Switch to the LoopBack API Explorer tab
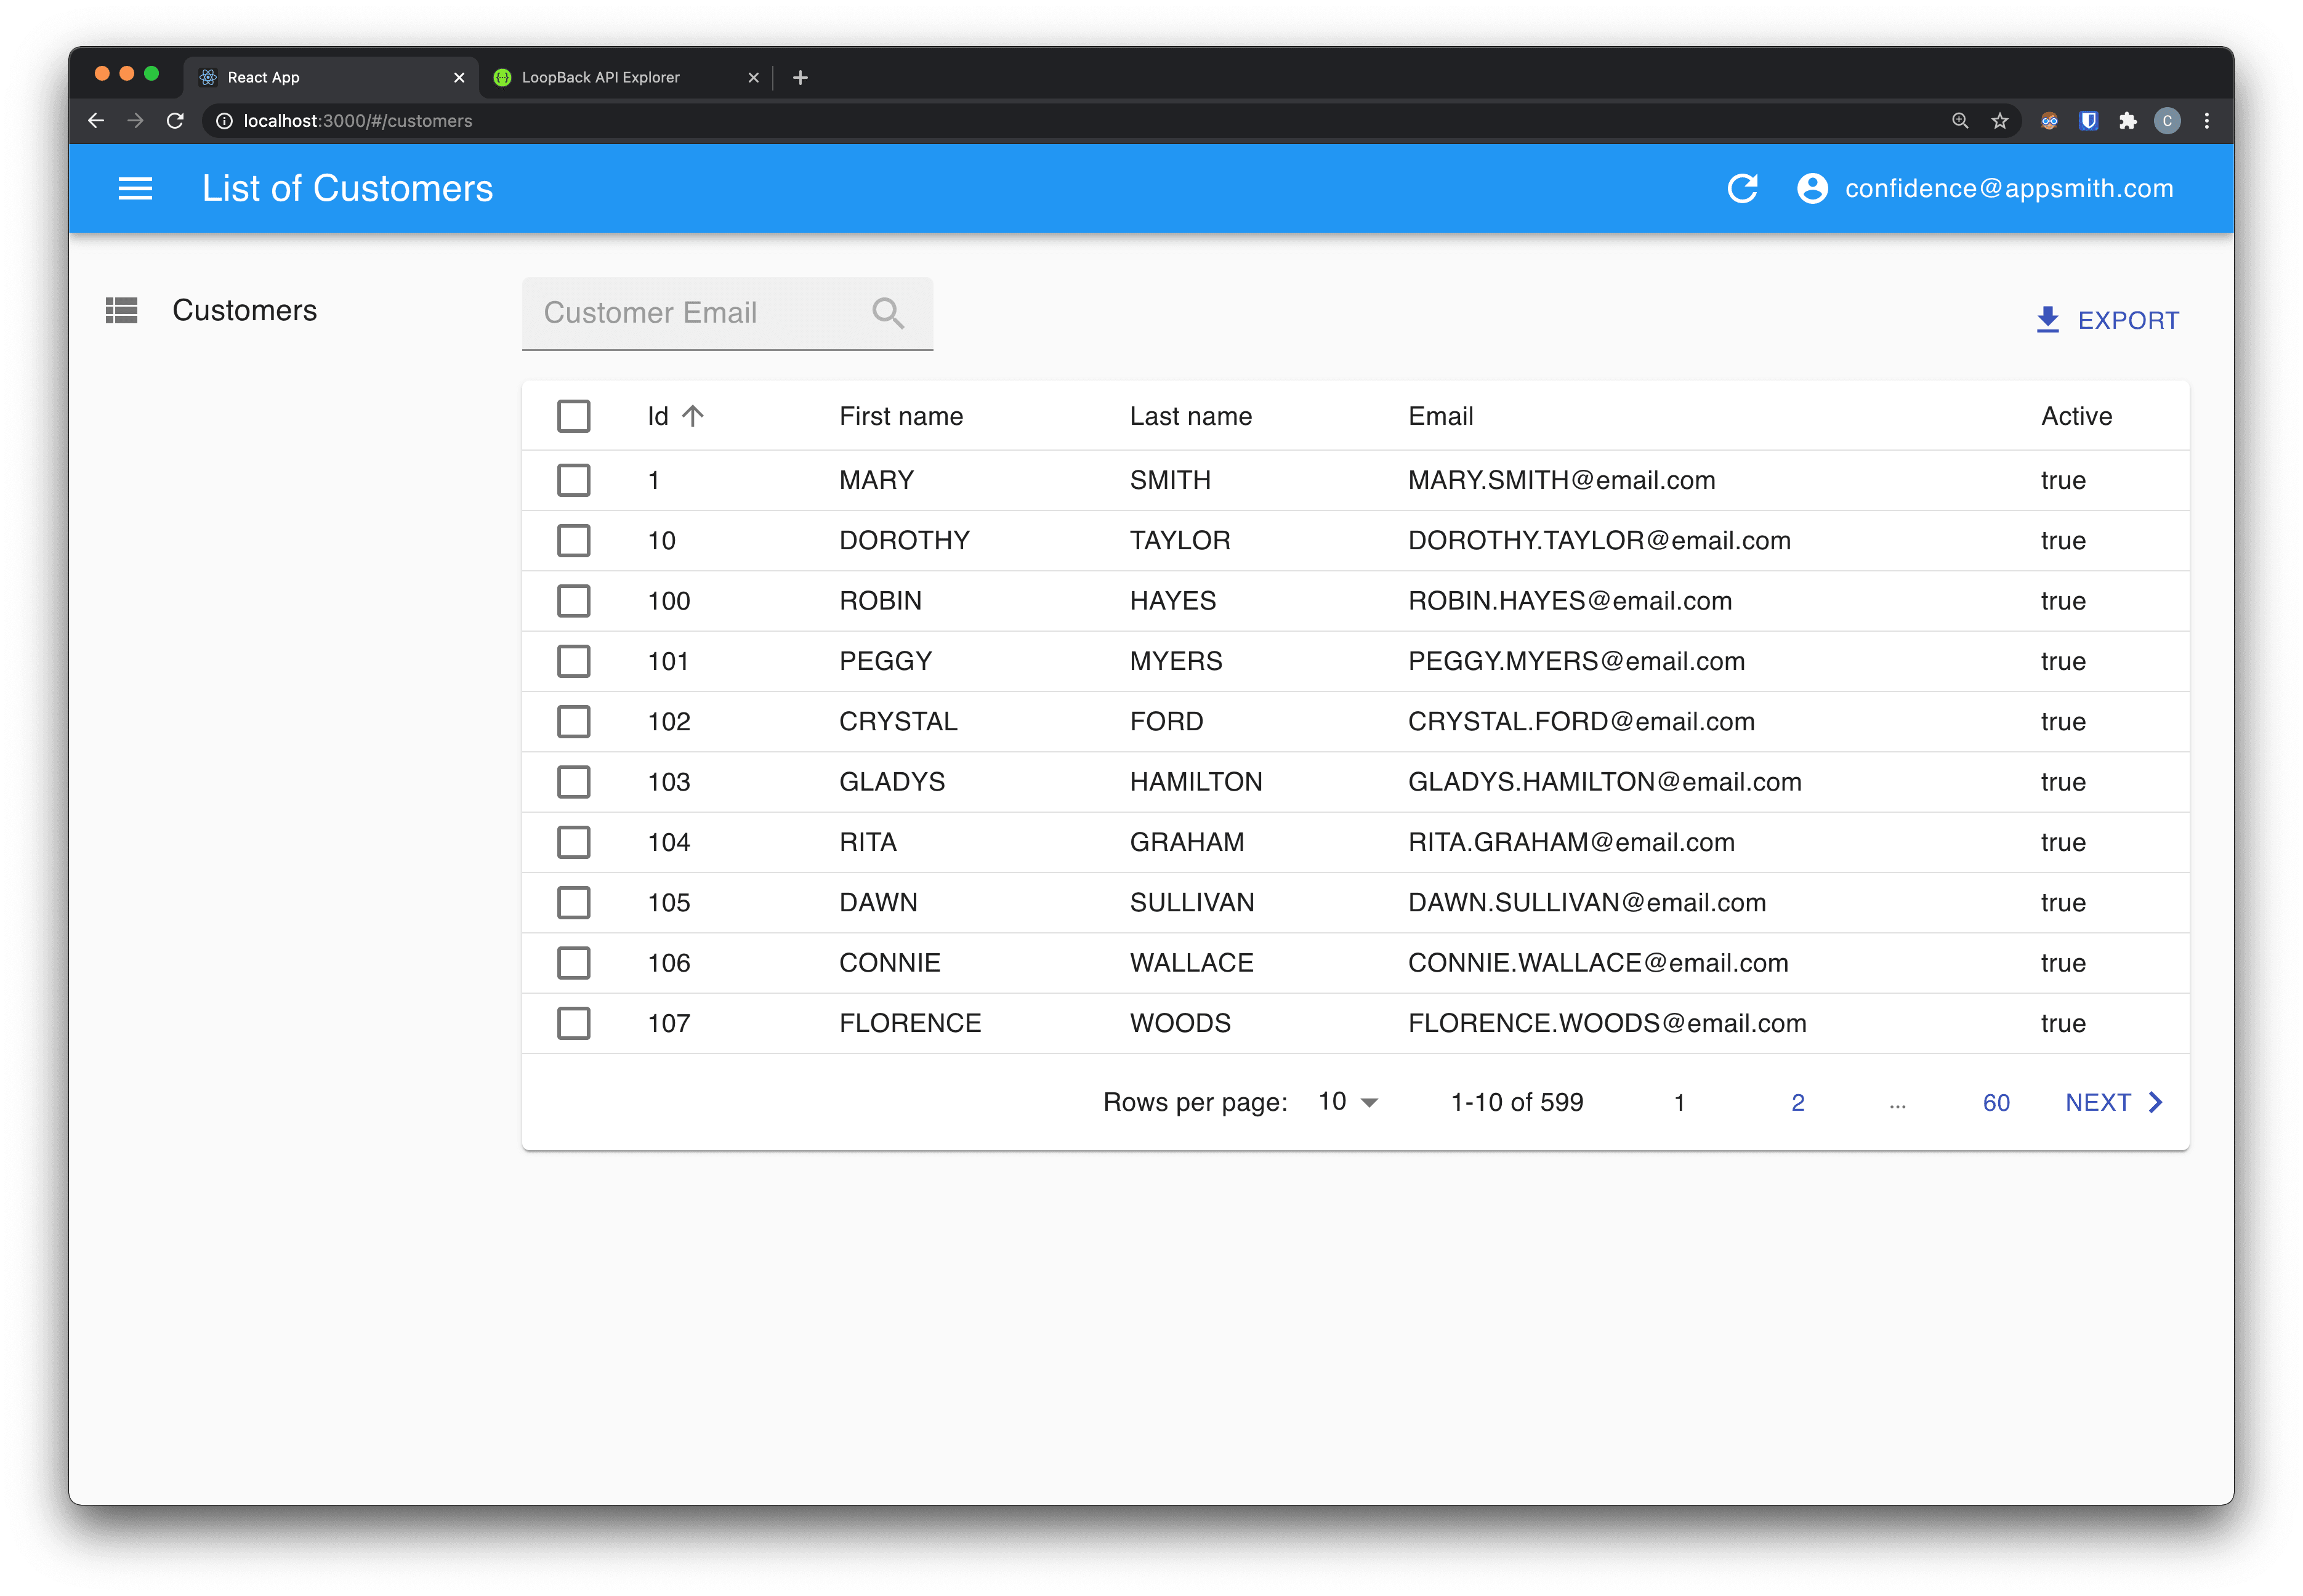Viewport: 2303px width, 1596px height. point(600,77)
